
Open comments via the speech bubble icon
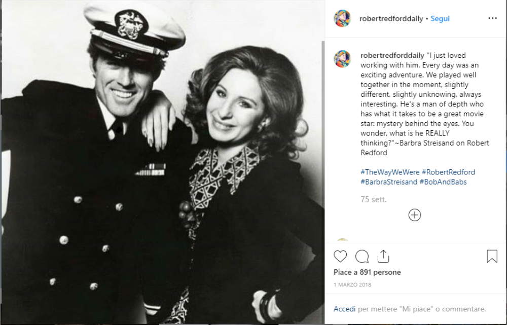pyautogui.click(x=361, y=256)
